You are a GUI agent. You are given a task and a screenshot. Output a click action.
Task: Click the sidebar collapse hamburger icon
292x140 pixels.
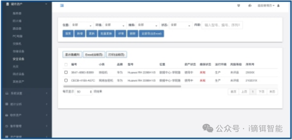coord(62,5)
